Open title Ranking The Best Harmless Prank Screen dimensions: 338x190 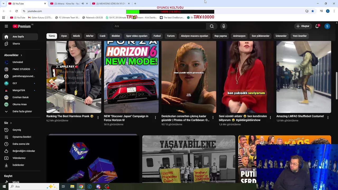click(70, 116)
